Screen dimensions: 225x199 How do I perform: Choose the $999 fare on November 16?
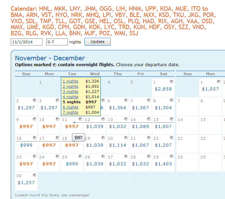point(26,145)
